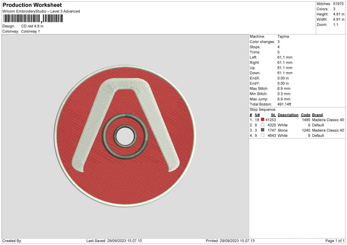The height and width of the screenshot is (245, 347).
Task: Click the 'Brand' column header
Action: 318,115
